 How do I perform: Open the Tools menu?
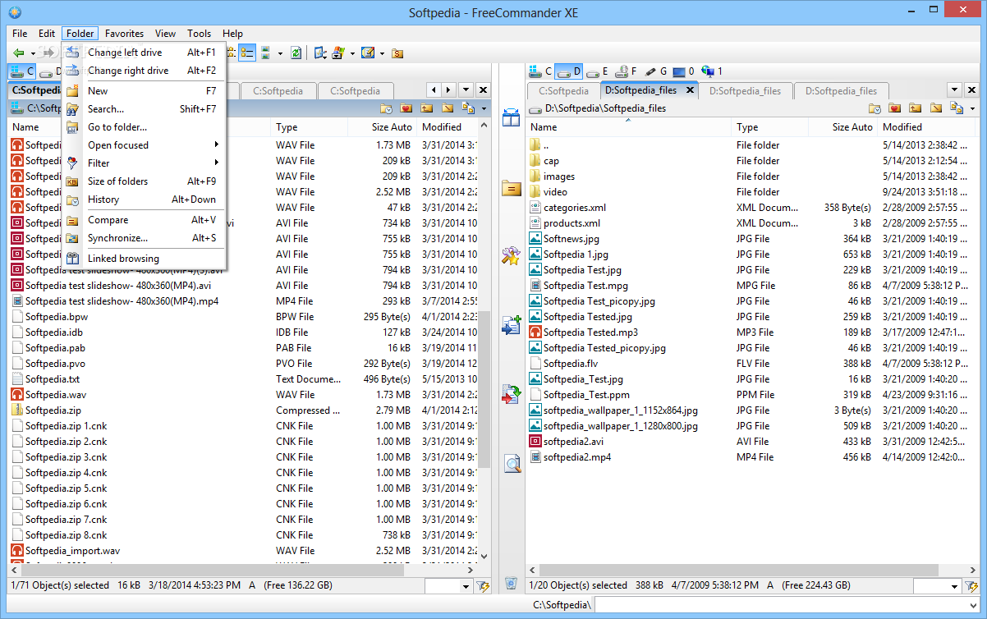[199, 34]
